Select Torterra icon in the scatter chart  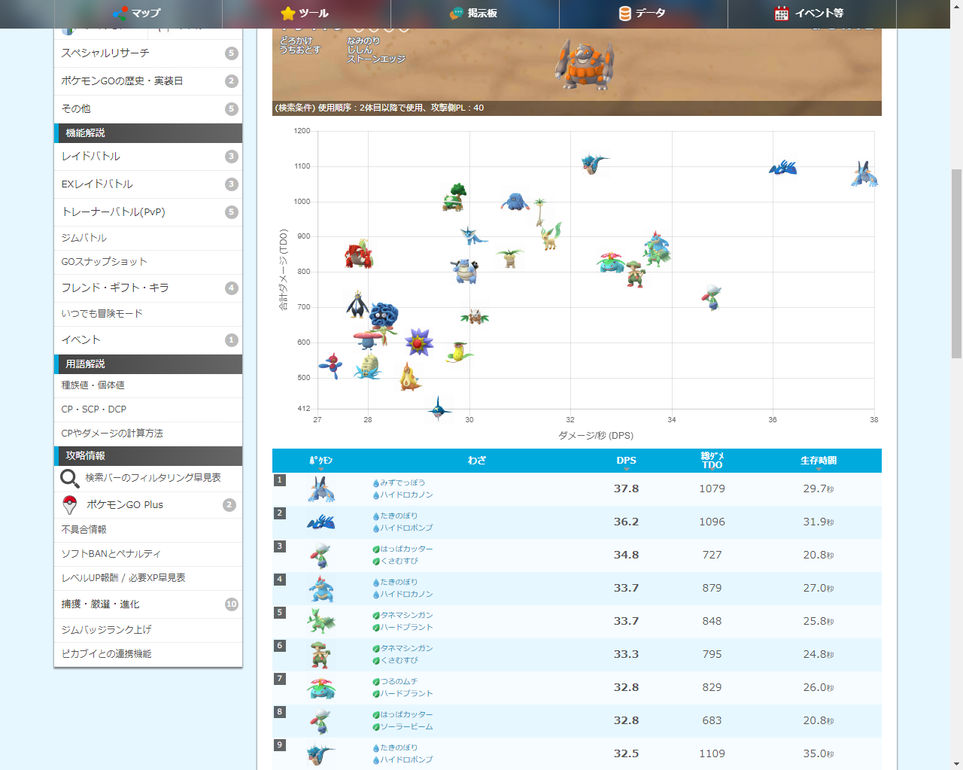click(454, 197)
